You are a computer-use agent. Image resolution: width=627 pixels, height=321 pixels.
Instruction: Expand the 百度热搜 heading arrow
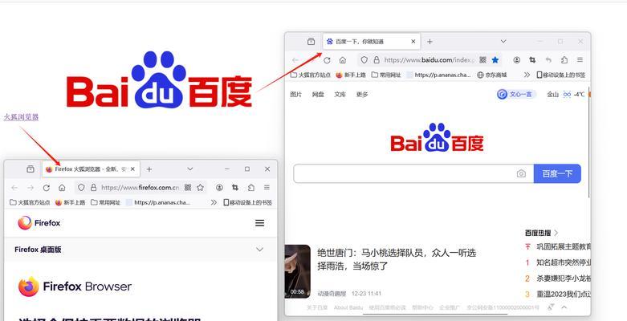(556, 233)
